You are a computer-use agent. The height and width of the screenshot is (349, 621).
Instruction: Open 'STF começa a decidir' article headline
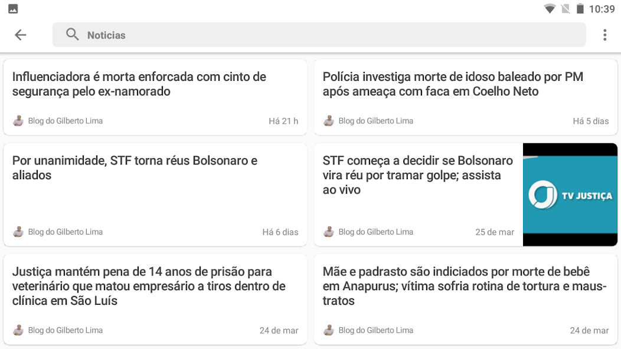pyautogui.click(x=417, y=175)
